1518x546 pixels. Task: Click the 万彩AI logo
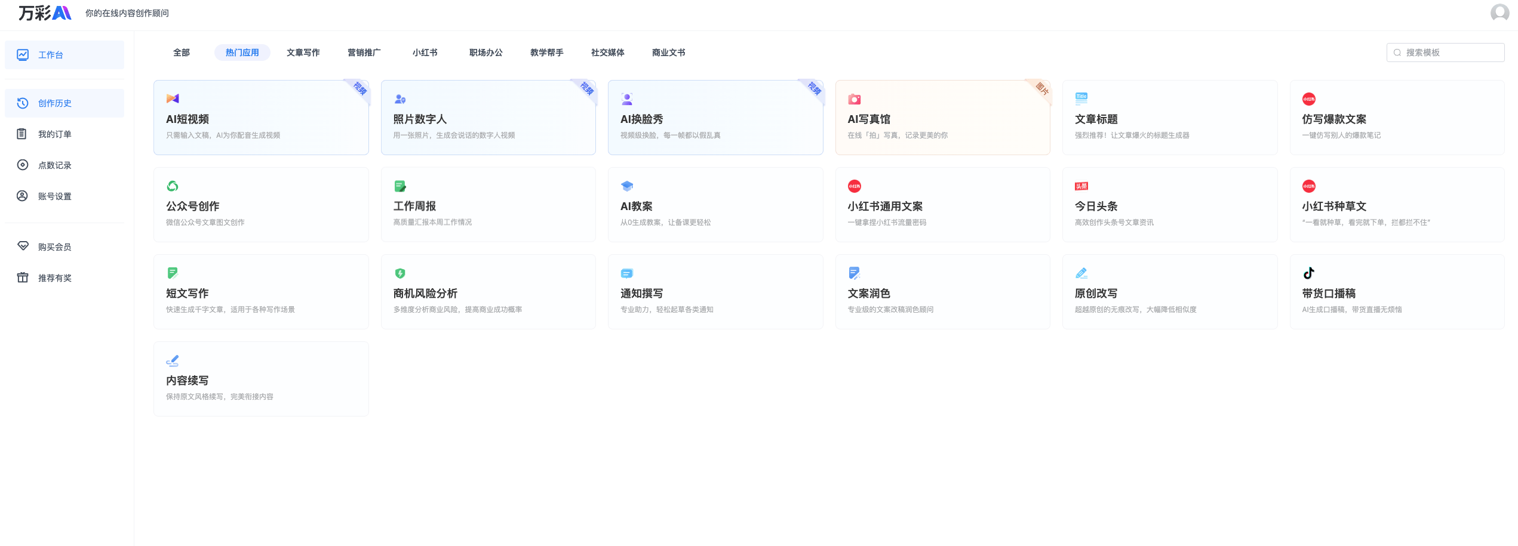[45, 13]
